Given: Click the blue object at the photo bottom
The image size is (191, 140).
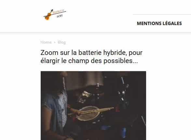Looking at the screenshot, I should (x=124, y=133).
